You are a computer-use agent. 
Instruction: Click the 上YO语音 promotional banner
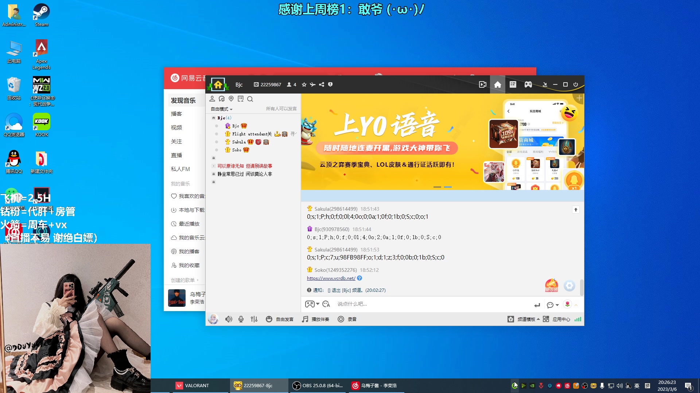click(x=442, y=142)
